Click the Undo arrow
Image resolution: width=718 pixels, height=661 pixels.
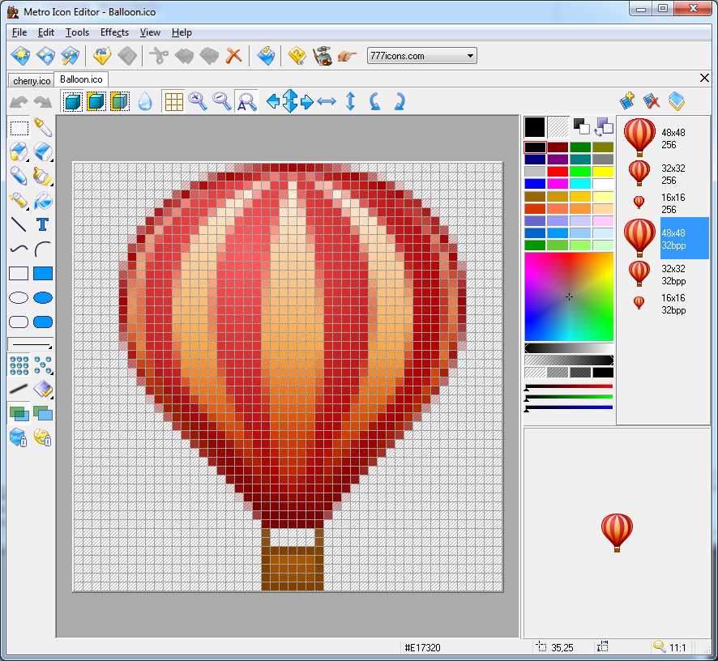coord(19,101)
